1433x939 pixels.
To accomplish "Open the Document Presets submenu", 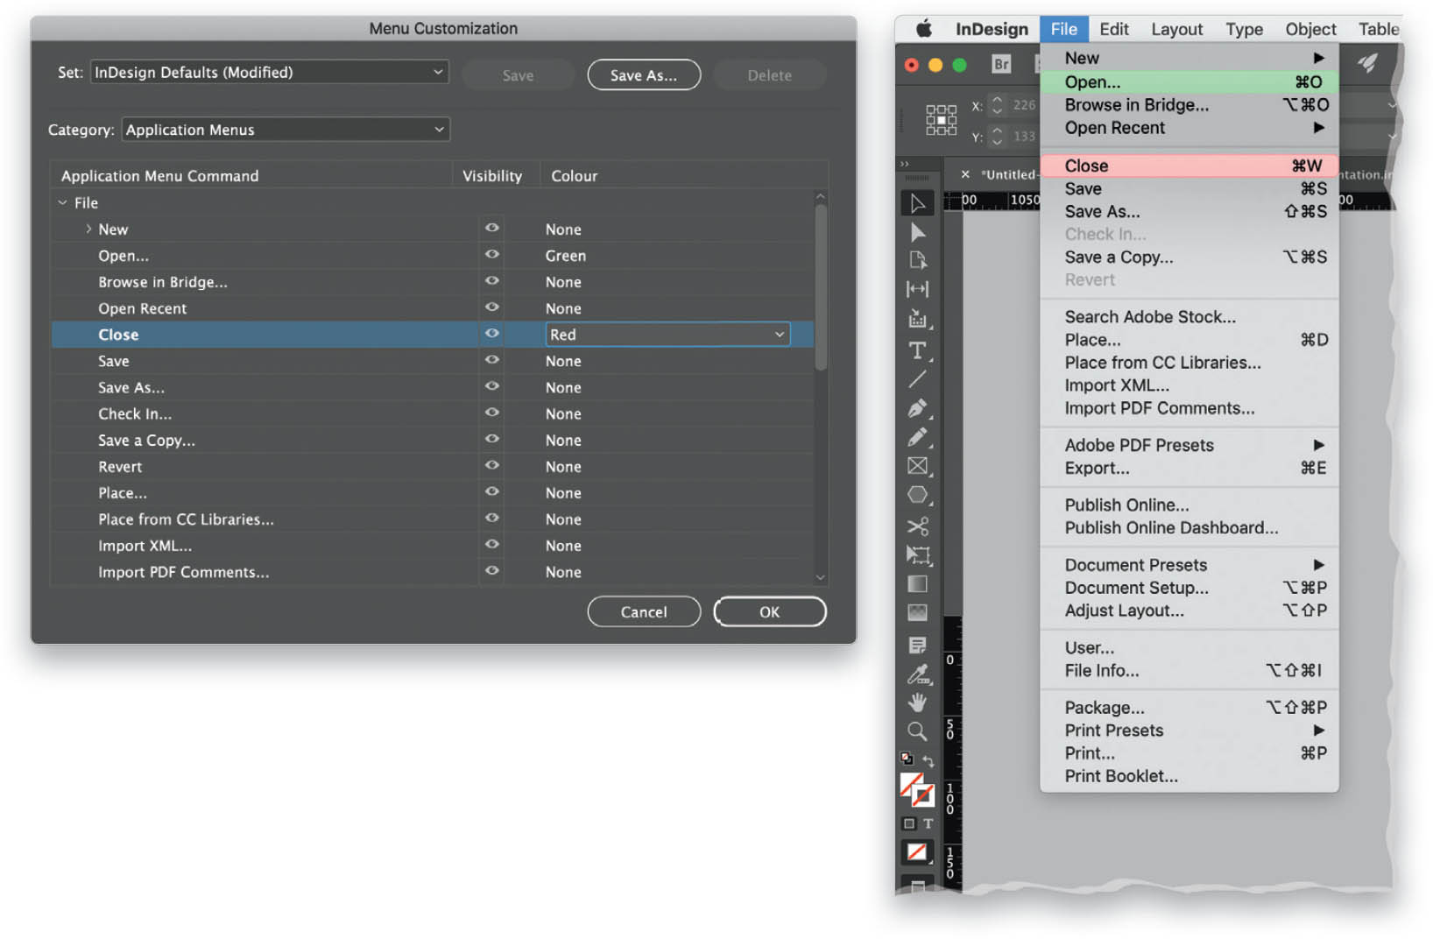I will click(1189, 565).
